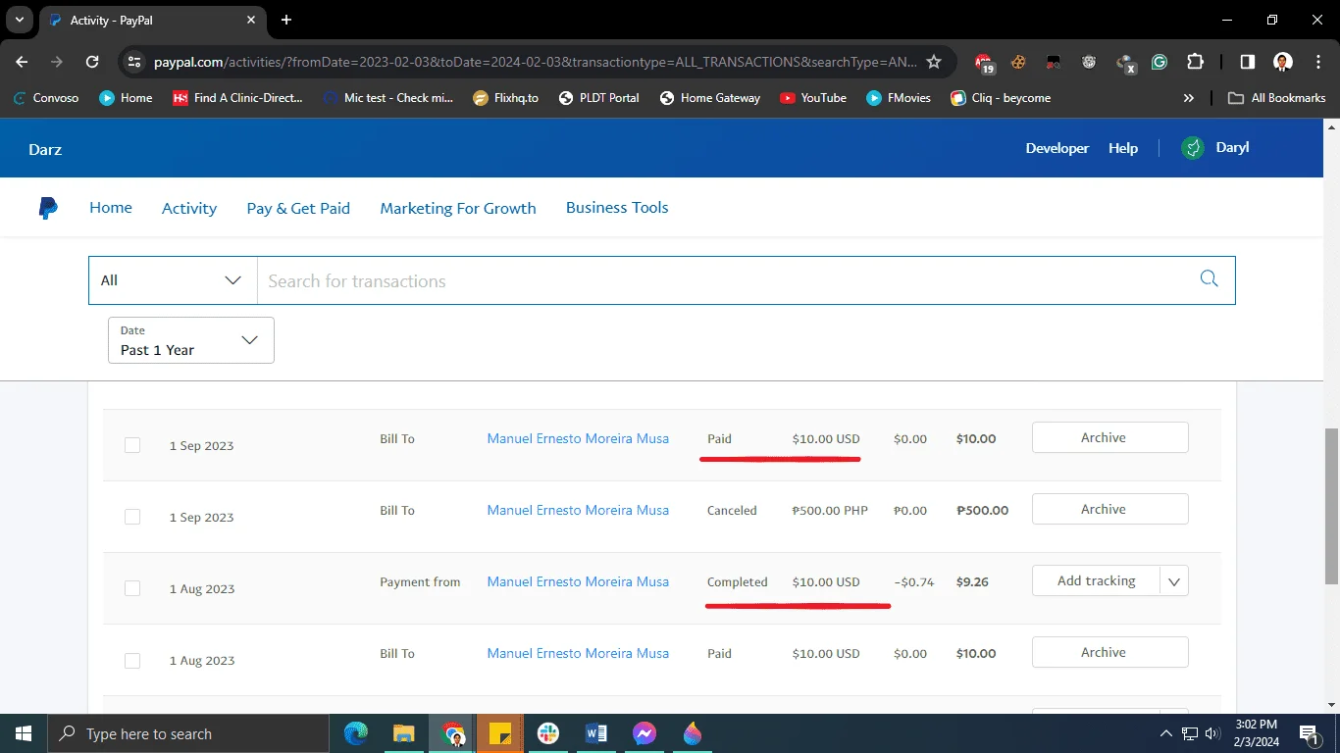The width and height of the screenshot is (1340, 753).
Task: Bookmark this page with the star icon
Action: point(934,62)
